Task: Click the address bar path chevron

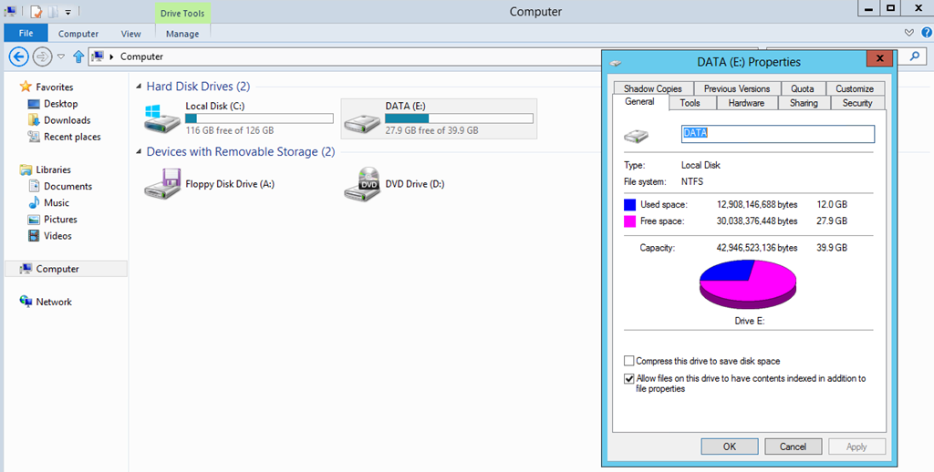Action: pos(111,57)
